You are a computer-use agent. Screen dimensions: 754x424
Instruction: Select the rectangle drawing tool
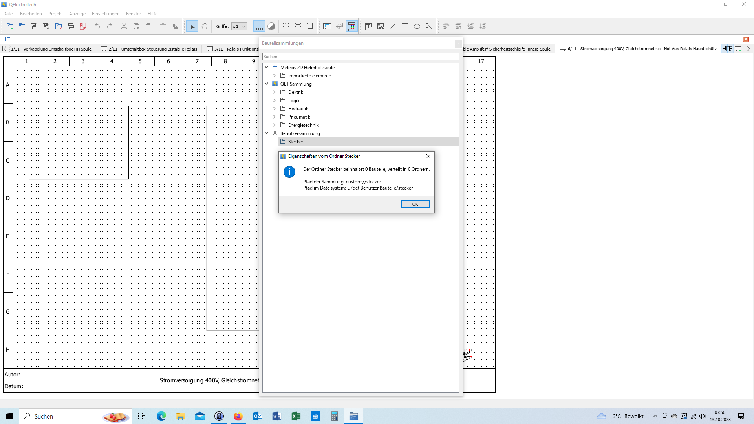[x=405, y=26]
